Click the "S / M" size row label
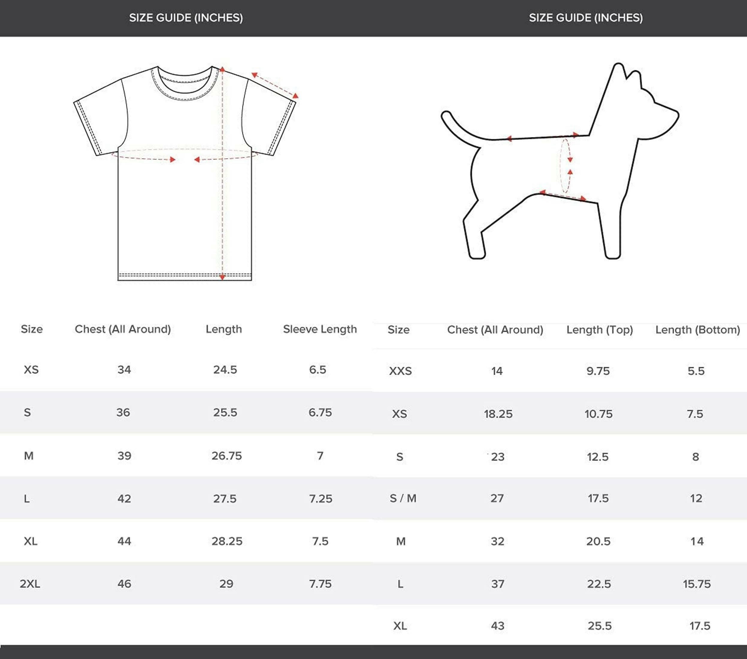The height and width of the screenshot is (659, 747). coord(403,498)
